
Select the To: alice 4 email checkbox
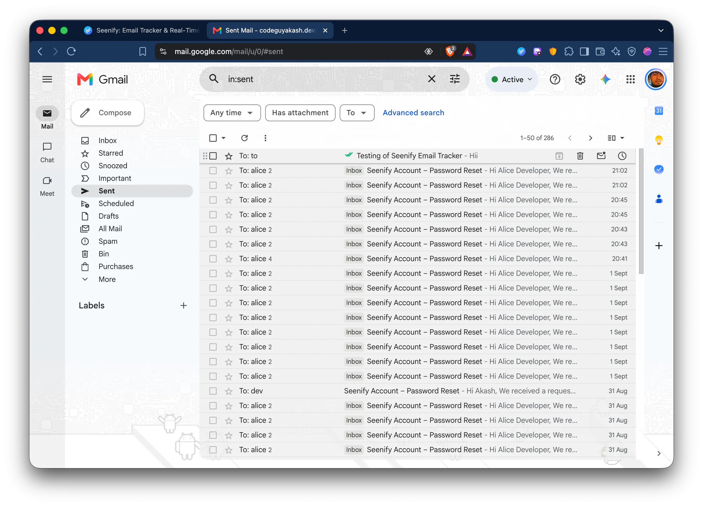point(213,258)
